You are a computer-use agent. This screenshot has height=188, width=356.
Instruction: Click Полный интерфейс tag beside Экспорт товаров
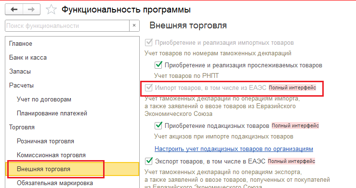coord(291,161)
